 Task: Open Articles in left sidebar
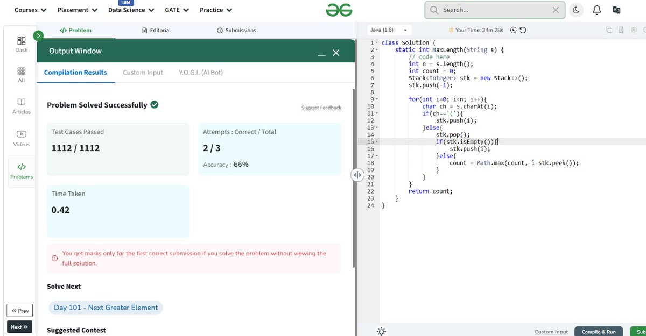point(22,106)
